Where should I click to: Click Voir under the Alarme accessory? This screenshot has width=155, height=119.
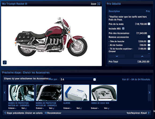(79, 108)
